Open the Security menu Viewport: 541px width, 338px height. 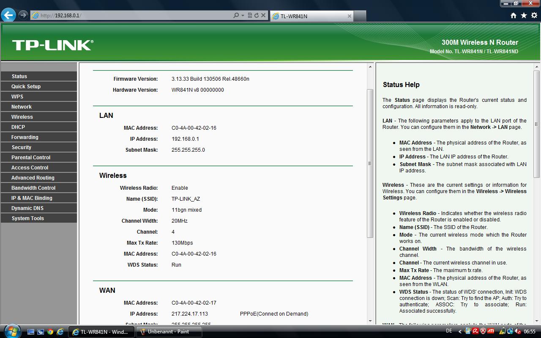(x=39, y=147)
